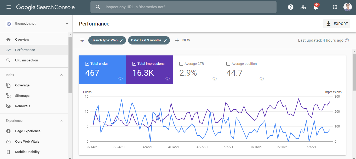Click help icon on Total clicks card
This screenshot has width=356, height=159.
pos(120,79)
